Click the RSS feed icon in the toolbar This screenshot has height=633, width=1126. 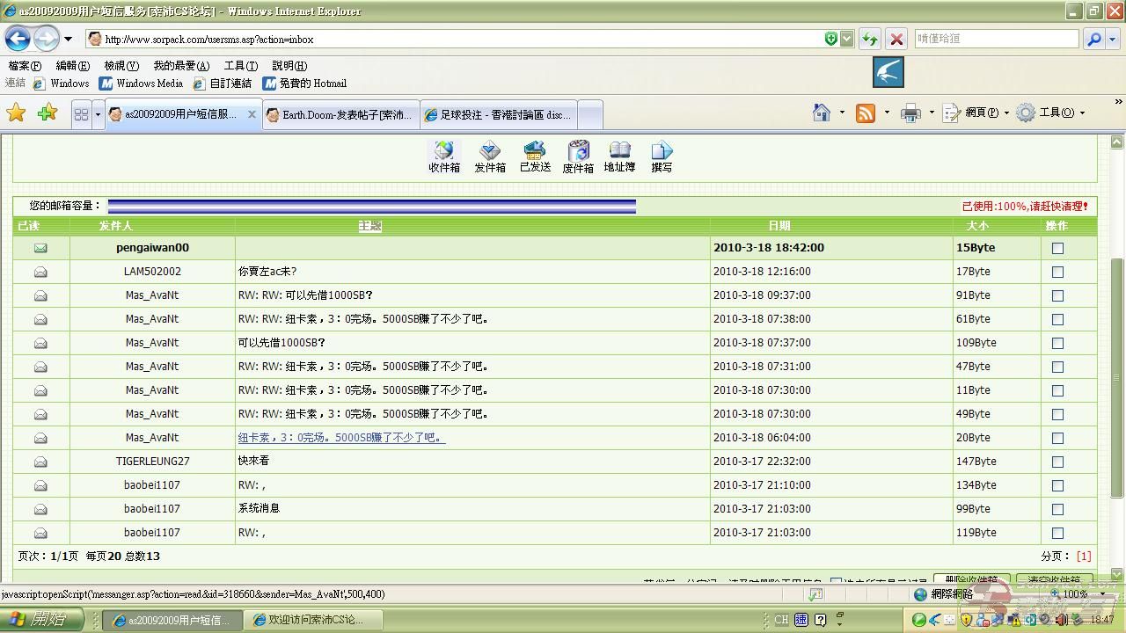point(866,113)
